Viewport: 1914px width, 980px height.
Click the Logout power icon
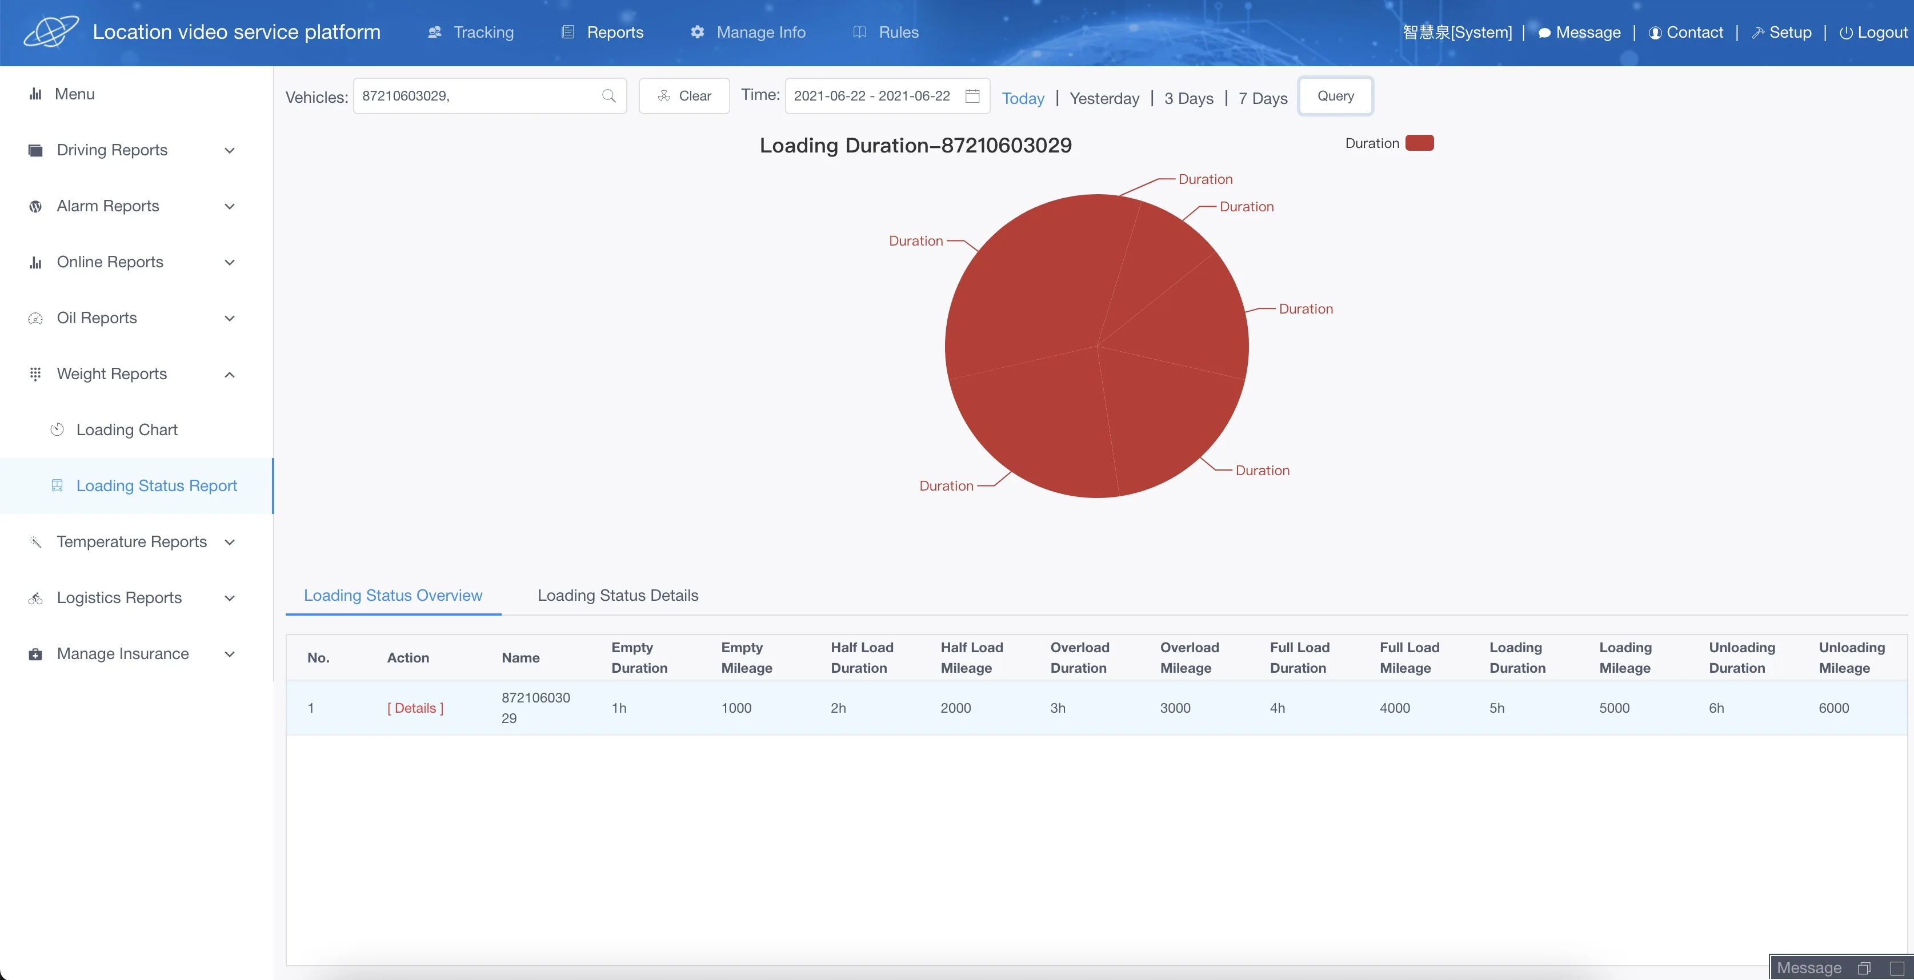(x=1845, y=33)
